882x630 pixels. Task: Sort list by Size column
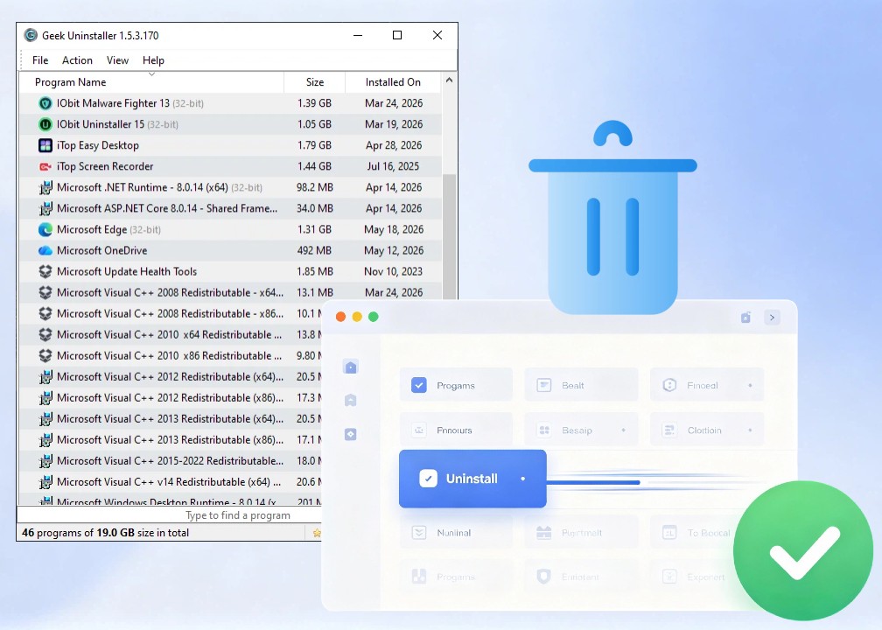pyautogui.click(x=314, y=82)
